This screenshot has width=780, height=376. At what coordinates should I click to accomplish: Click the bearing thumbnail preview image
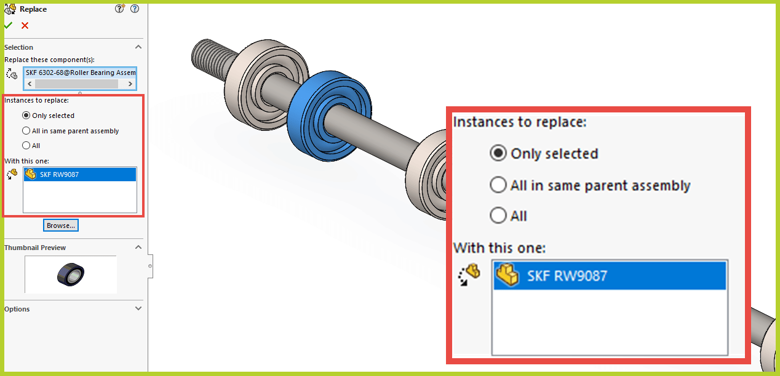click(70, 274)
